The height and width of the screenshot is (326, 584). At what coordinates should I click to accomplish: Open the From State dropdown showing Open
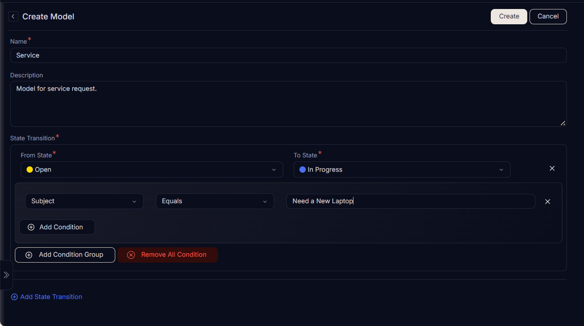click(152, 170)
